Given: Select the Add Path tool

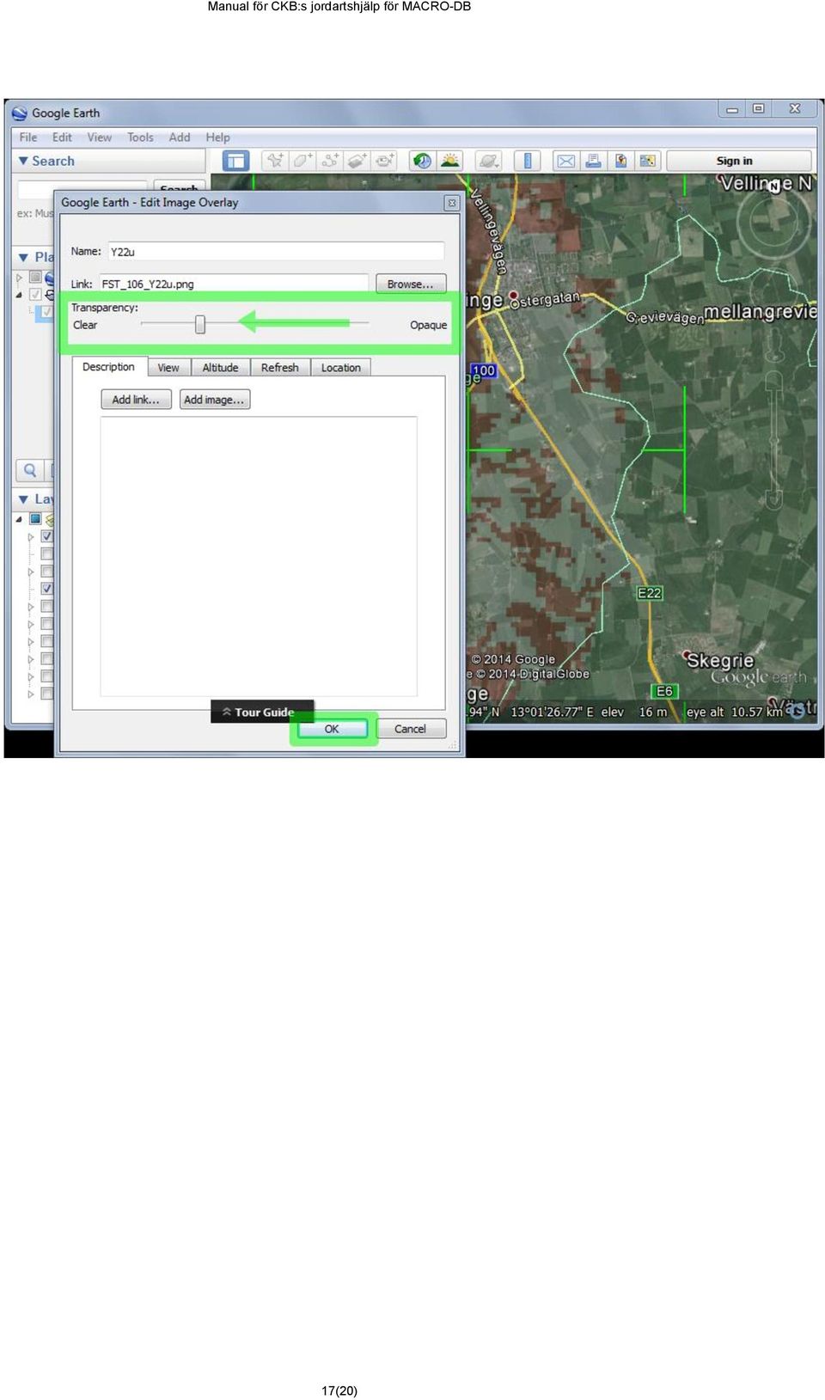Looking at the screenshot, I should (x=330, y=161).
